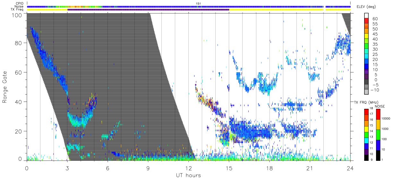Pick the yellow swatch in NOISE colorbar
Screen dimensions: 394x182
click(378, 125)
